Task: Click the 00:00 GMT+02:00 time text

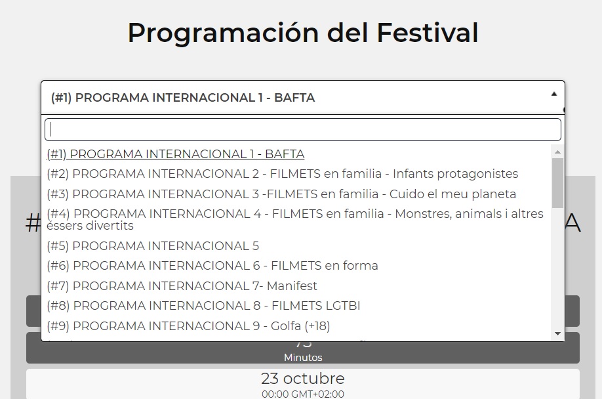Action: [302, 394]
